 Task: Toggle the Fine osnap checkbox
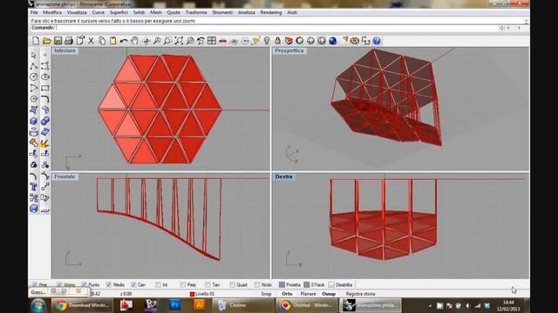click(35, 284)
